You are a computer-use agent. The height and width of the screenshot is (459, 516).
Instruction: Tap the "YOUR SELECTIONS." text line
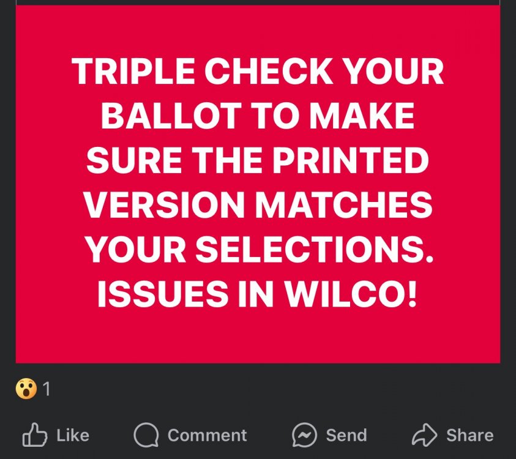258,250
